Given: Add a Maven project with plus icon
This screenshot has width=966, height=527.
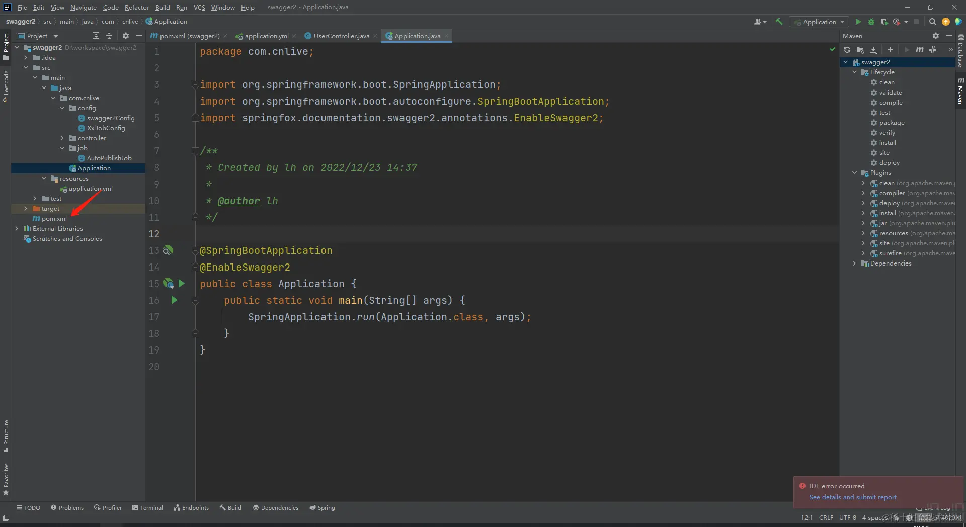Looking at the screenshot, I should [x=890, y=50].
